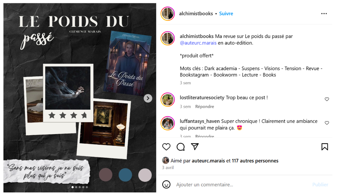Viewport: 341px width, 195px height.
Task: Save post with bookmark icon
Action: 325,147
